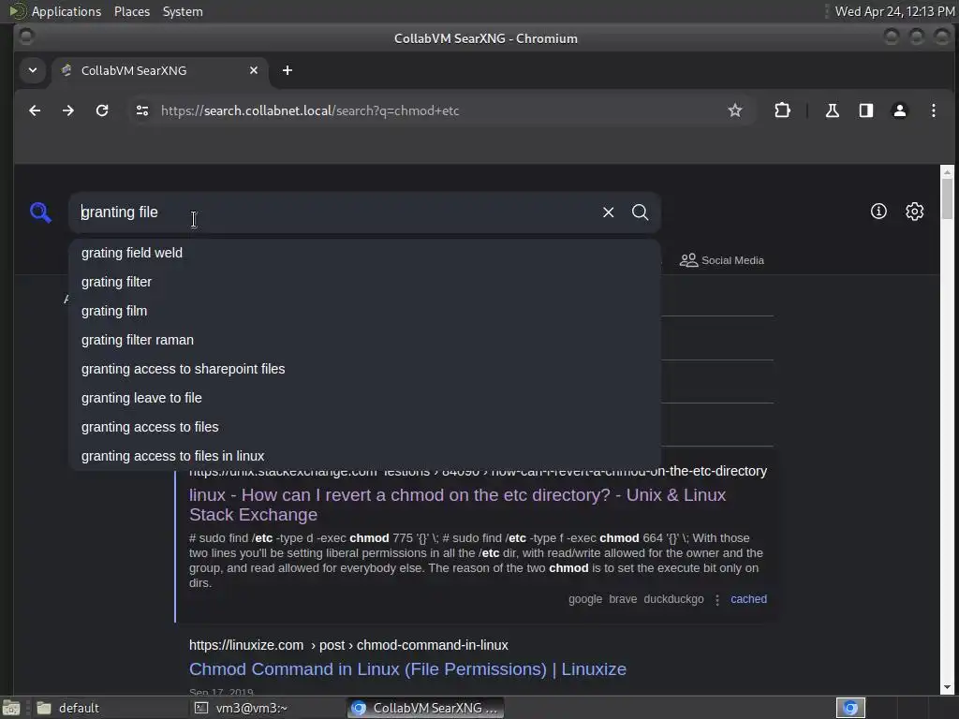Select the CollabVM SearXNG tab
This screenshot has width=959, height=719.
click(159, 70)
